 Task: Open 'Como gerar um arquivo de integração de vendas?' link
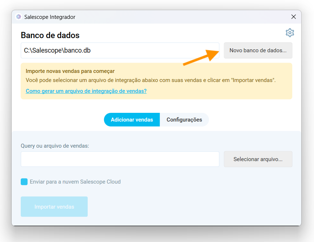pyautogui.click(x=86, y=91)
